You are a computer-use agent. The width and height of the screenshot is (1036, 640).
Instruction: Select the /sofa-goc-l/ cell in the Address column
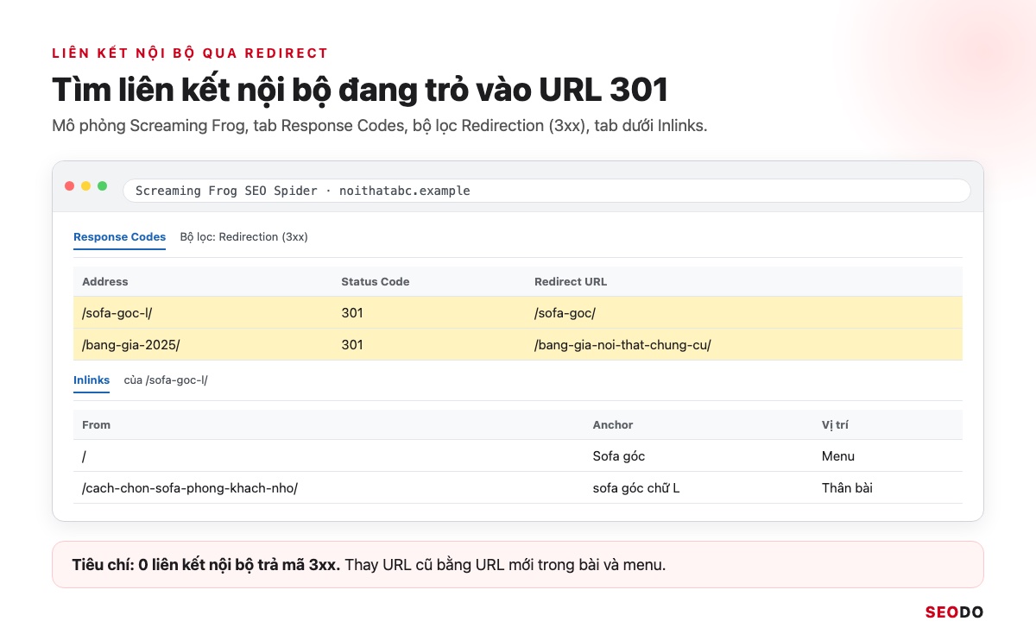point(117,313)
